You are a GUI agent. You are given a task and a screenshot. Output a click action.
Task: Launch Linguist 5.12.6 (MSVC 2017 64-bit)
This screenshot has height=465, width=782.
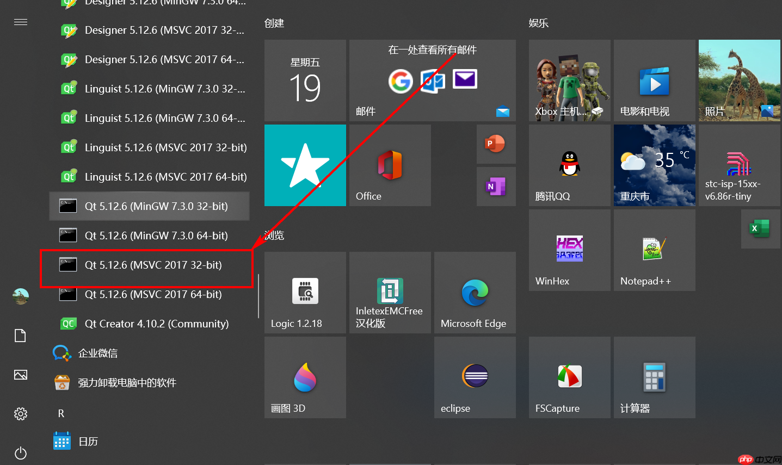[150, 177]
